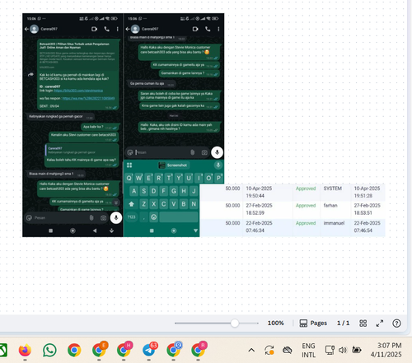Click the 22-Feb-2025 07:46:34 date cell
Screen dimensions: 412x363
(259, 226)
